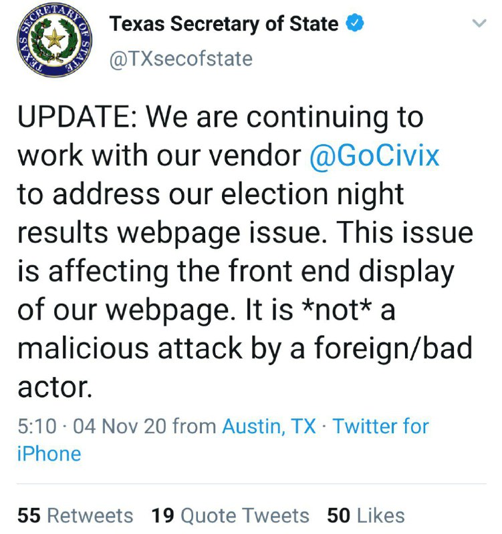
Task: Click the final word actor. in the tweet
Action: coord(55,388)
